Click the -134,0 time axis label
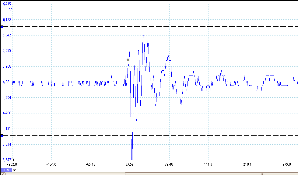The height and width of the screenshot is (175, 298). [51, 164]
